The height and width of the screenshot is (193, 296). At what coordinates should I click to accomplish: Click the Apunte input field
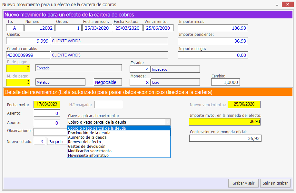tap(47, 123)
